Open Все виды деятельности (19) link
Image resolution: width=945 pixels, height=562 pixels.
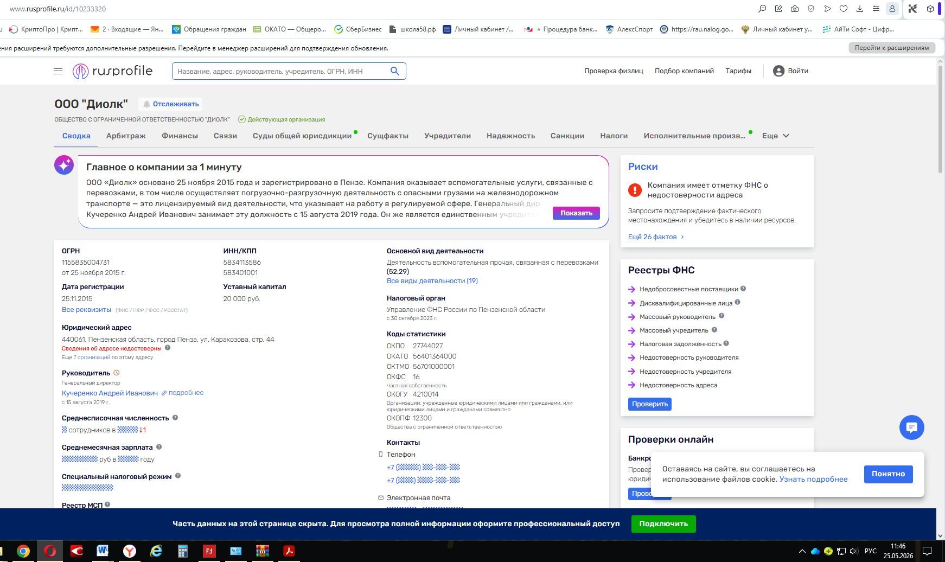pos(432,281)
